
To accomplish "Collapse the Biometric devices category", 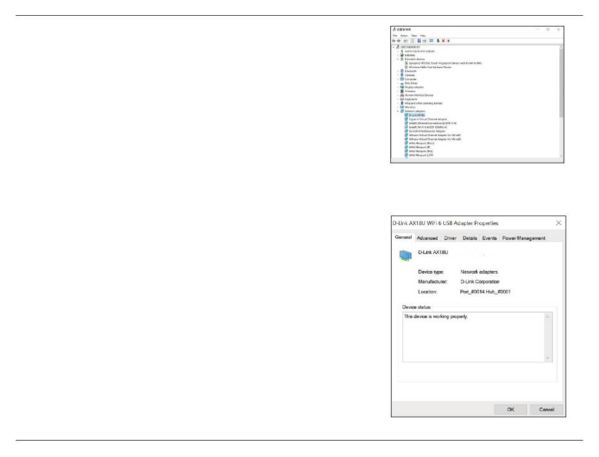I will pos(397,59).
